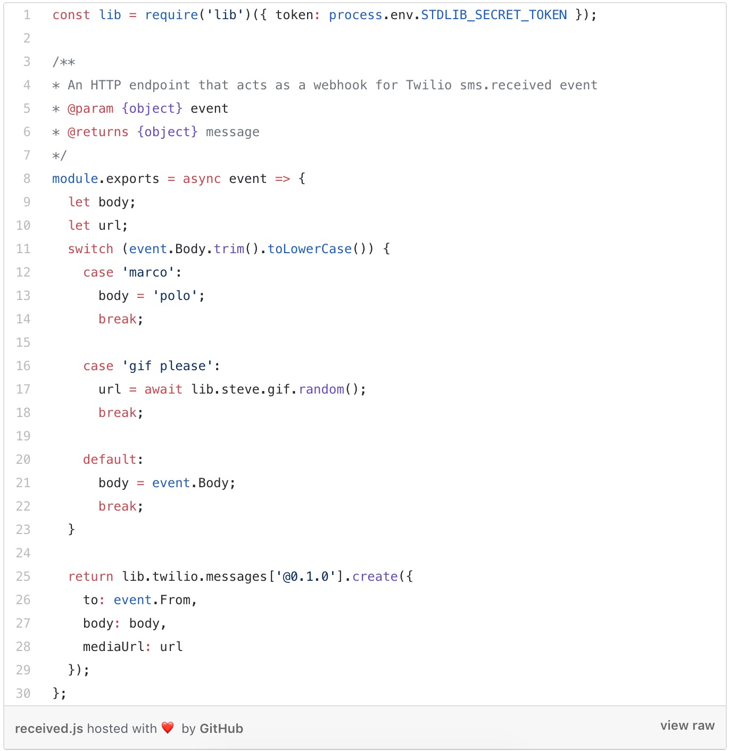The width and height of the screenshot is (729, 751).
Task: Click 'let url;' declaration
Action: coord(98,226)
